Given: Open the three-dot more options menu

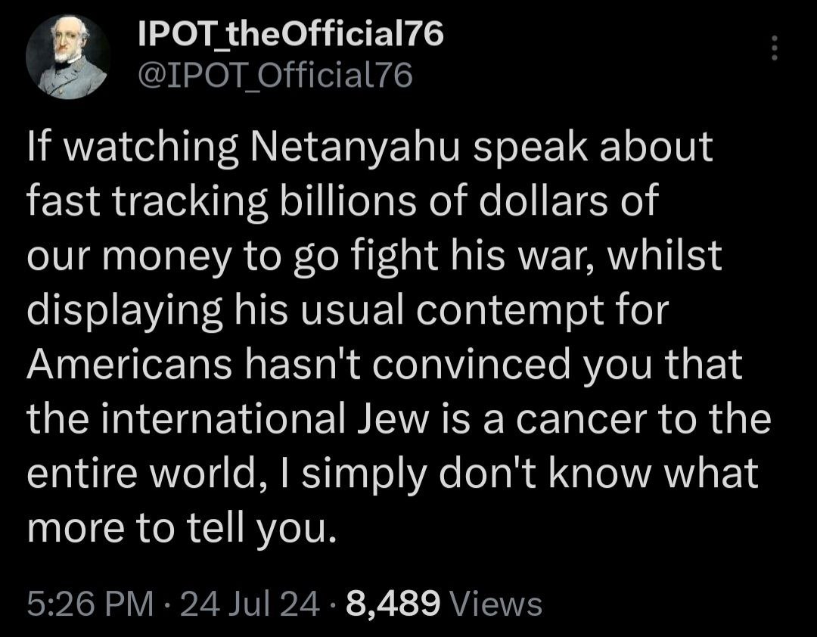Looking at the screenshot, I should point(773,50).
